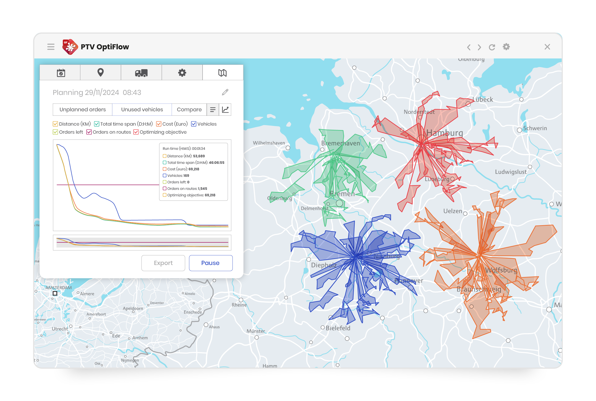Open the calendar planning tab icon
Image resolution: width=596 pixels, height=401 pixels.
tap(61, 73)
